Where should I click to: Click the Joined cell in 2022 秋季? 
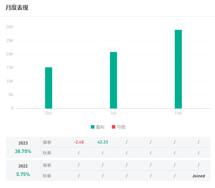point(199,176)
